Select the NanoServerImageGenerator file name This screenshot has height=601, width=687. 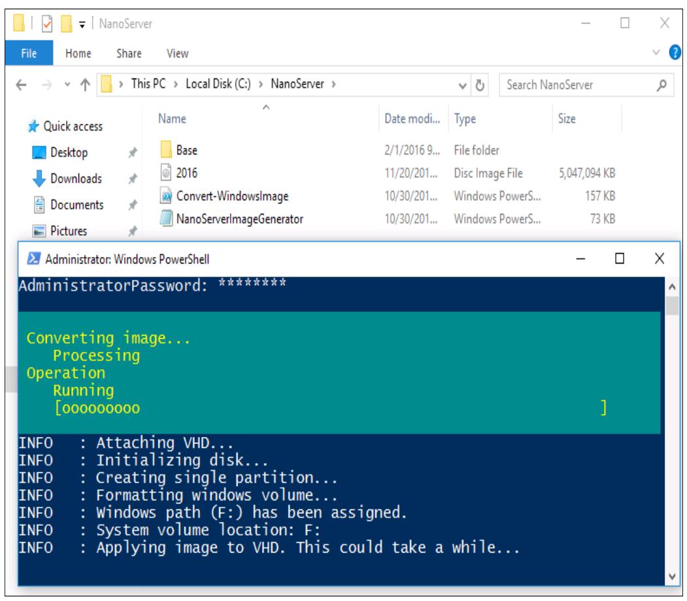click(x=240, y=218)
